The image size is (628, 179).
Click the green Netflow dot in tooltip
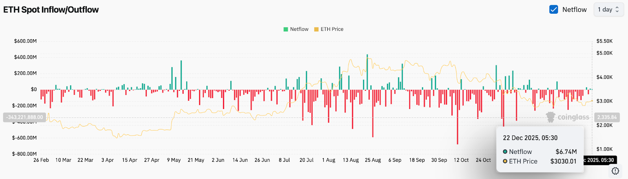click(505, 152)
